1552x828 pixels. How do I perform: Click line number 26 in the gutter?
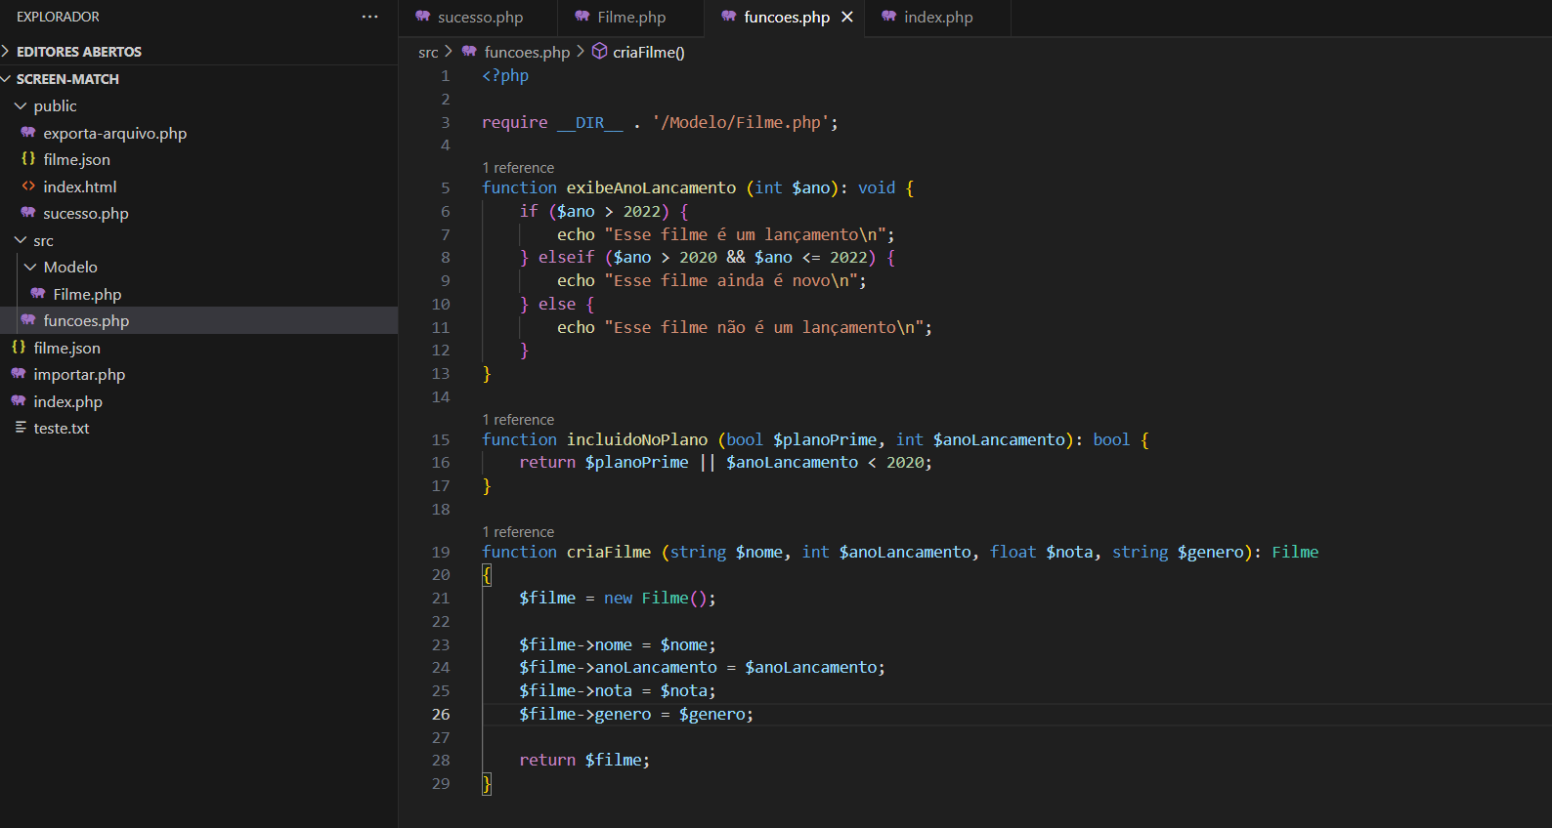[x=441, y=714]
